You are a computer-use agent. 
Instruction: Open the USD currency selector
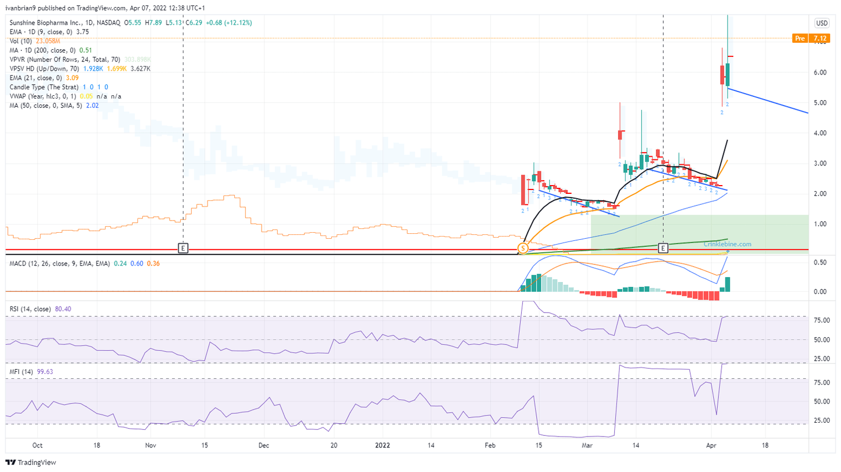pos(822,23)
